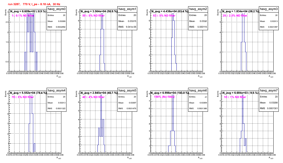Select the havg_asym7 stats box title
Image resolution: width=283 pixels, height=163 pixels.
269,90
